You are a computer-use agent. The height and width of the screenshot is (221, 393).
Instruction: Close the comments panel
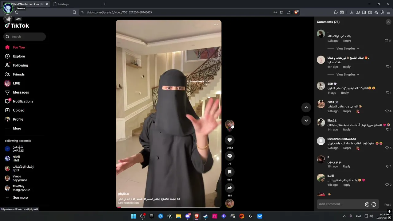[x=388, y=22]
